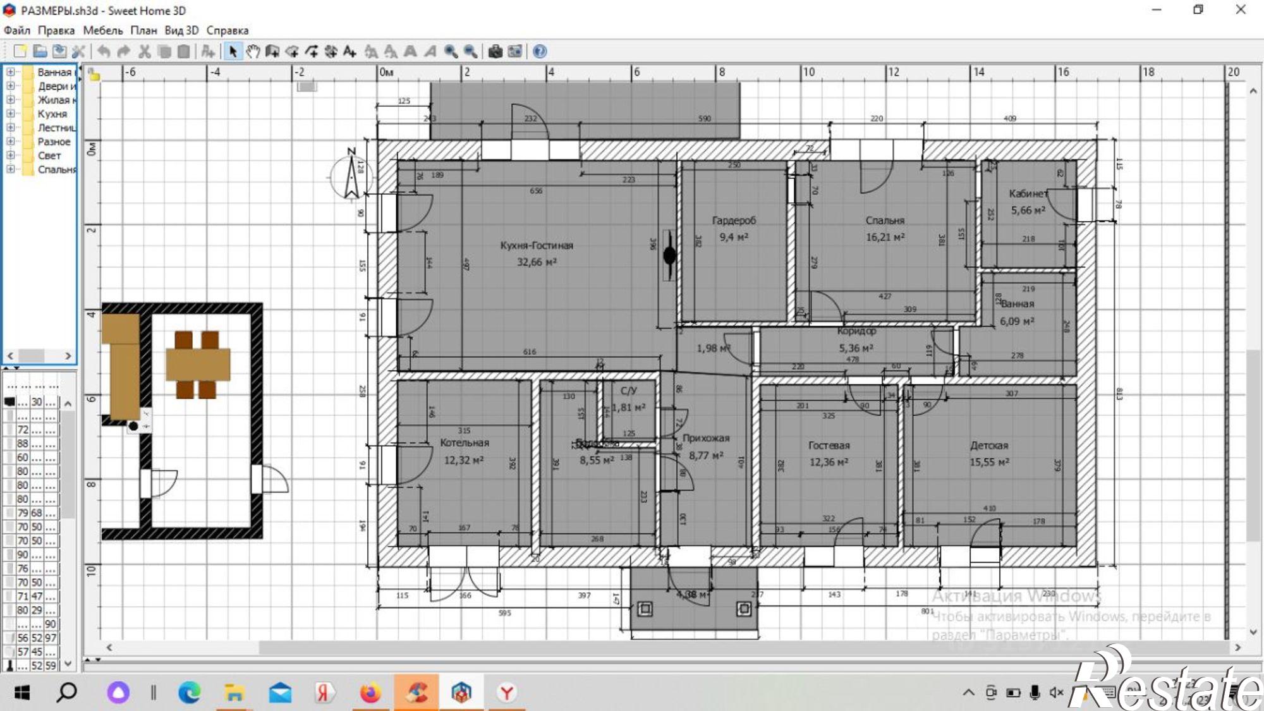Click the blue Help question mark icon
The image size is (1264, 711).
(539, 51)
